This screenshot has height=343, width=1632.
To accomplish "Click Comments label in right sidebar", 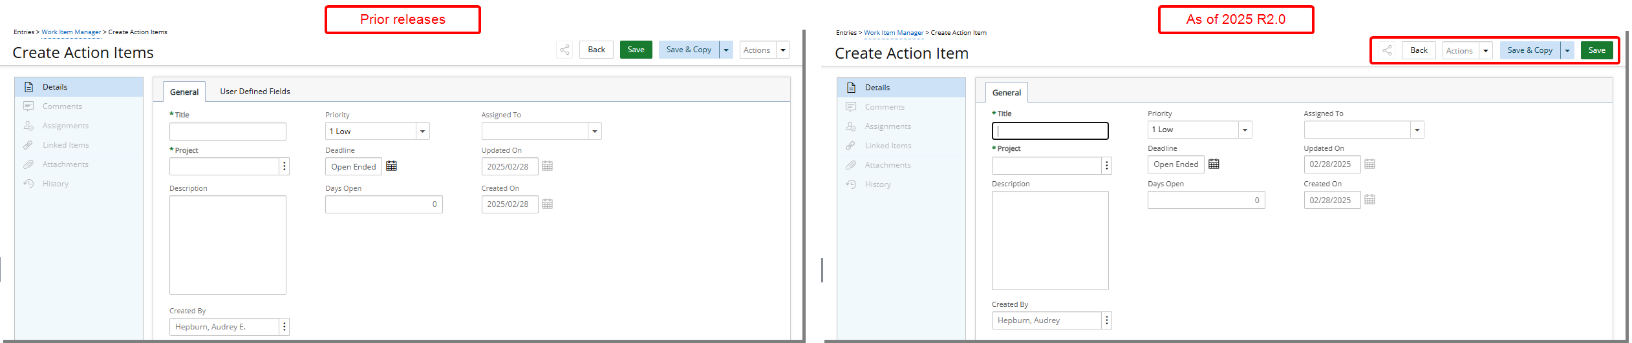I will [885, 107].
